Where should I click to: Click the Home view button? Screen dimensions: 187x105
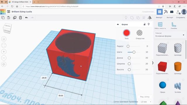(x=4, y=39)
